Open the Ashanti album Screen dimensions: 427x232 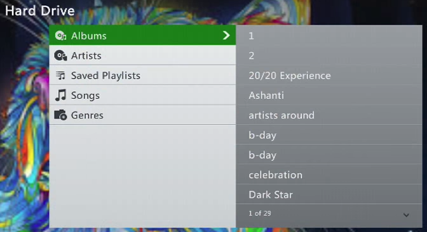coord(329,95)
